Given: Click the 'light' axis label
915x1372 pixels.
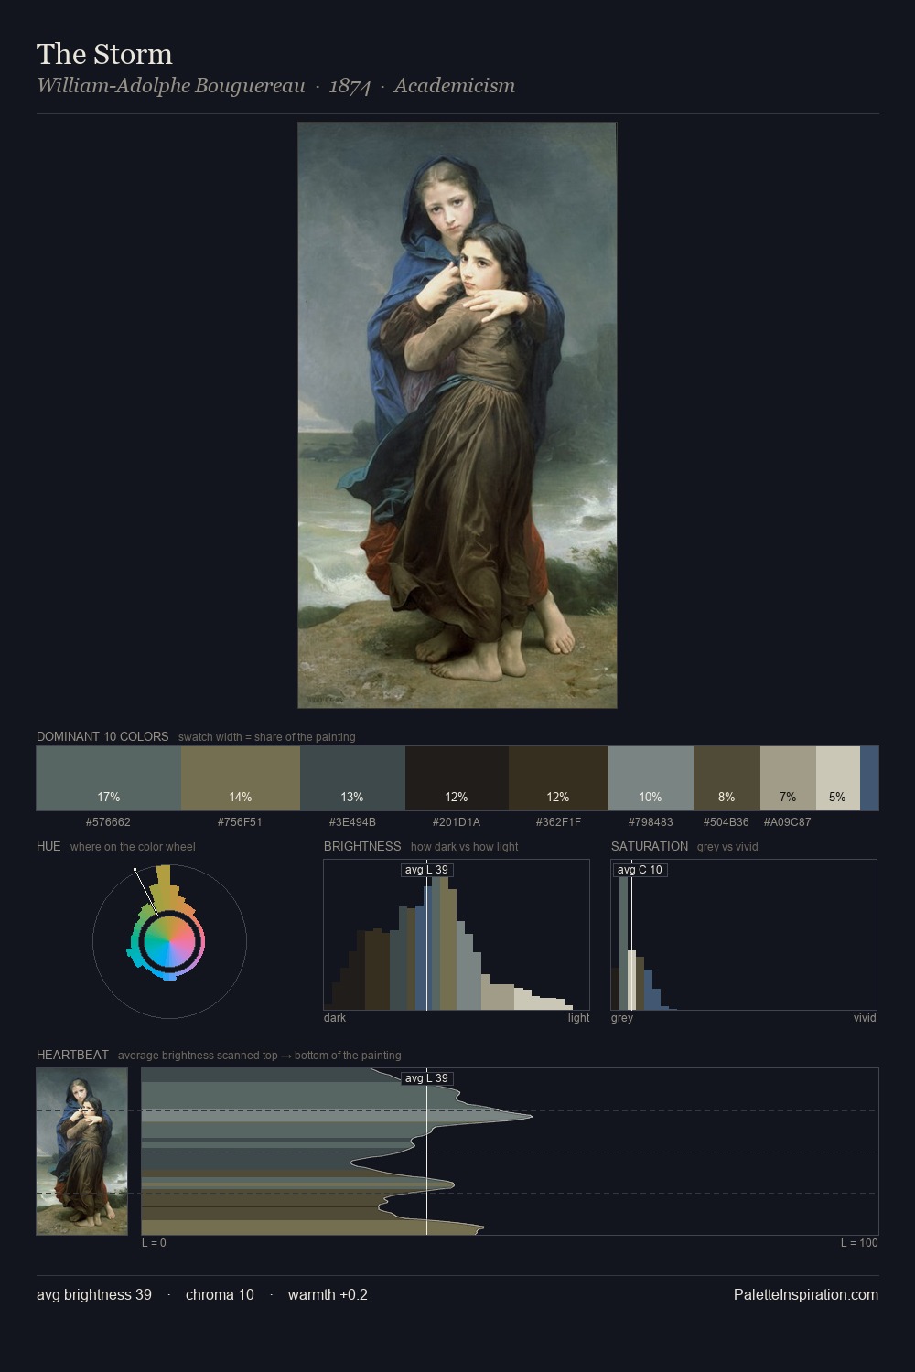Looking at the screenshot, I should click(x=579, y=1018).
